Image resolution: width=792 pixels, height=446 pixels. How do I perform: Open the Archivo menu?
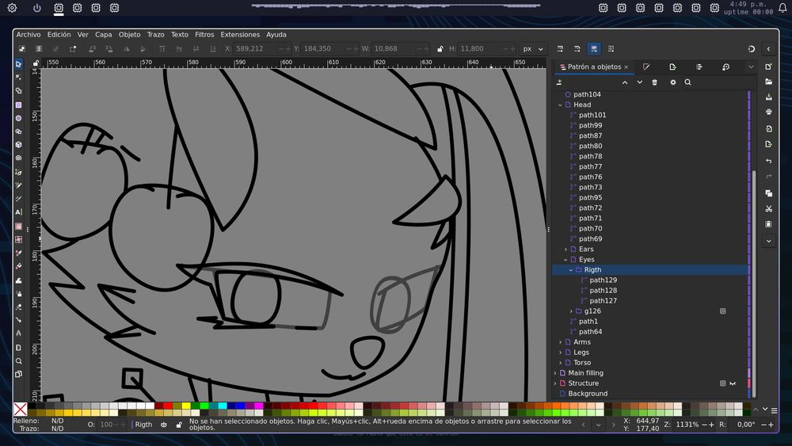point(29,34)
